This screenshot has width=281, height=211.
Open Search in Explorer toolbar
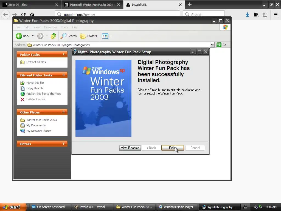tap(68, 36)
